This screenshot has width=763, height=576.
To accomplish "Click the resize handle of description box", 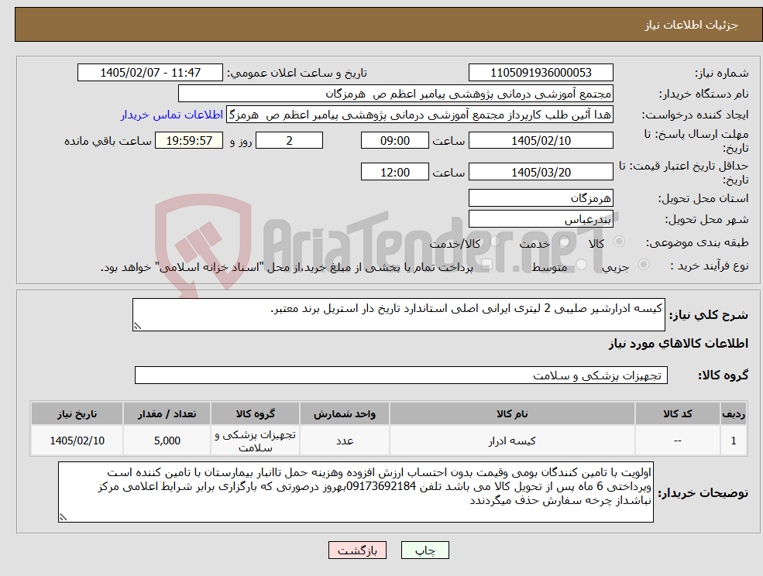I will tap(137, 327).
